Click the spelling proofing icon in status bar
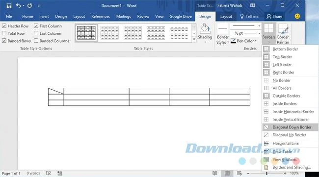The image size is (319, 177). (49, 173)
